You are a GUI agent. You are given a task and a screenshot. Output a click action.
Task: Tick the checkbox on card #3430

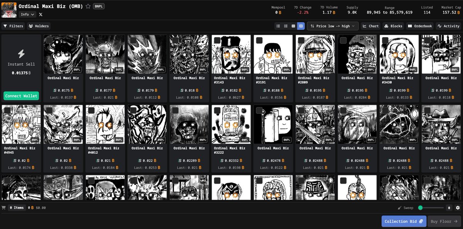tap(385, 40)
